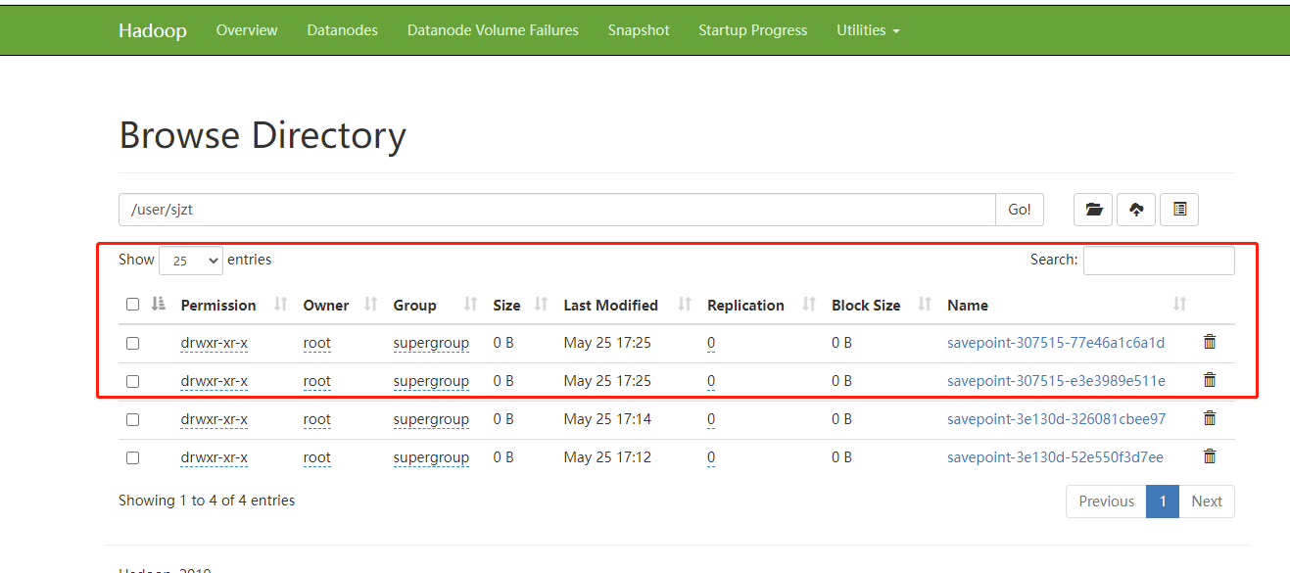Sort the table by Permission column
1290x573 pixels.
(217, 305)
